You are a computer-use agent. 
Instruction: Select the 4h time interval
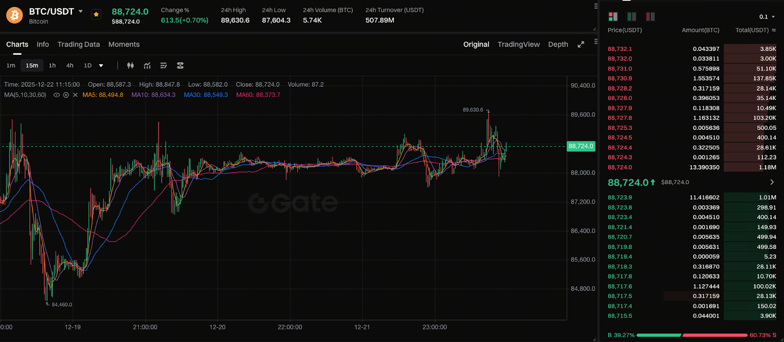[x=70, y=65]
